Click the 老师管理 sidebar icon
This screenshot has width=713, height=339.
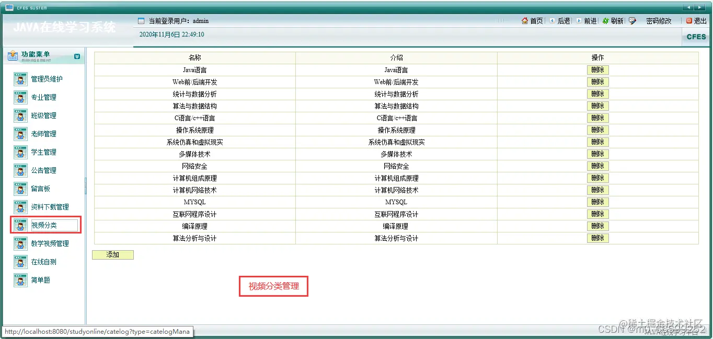(x=20, y=134)
